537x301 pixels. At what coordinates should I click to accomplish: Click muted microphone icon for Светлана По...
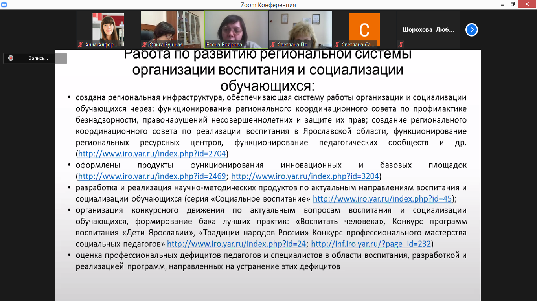[x=273, y=45]
